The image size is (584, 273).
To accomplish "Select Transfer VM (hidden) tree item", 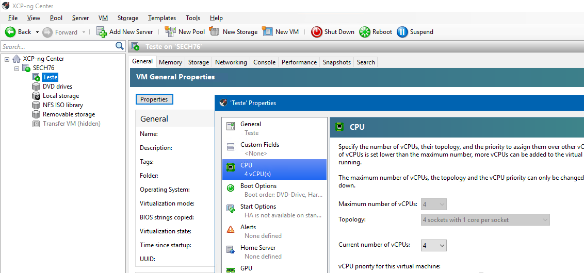I will pos(72,124).
